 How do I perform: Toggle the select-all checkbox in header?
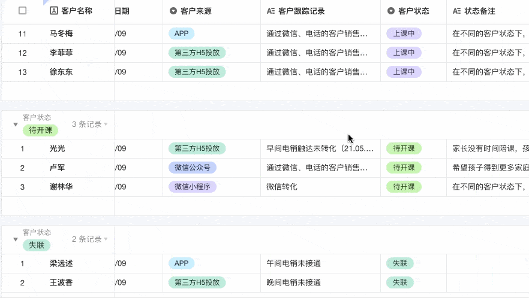[23, 11]
